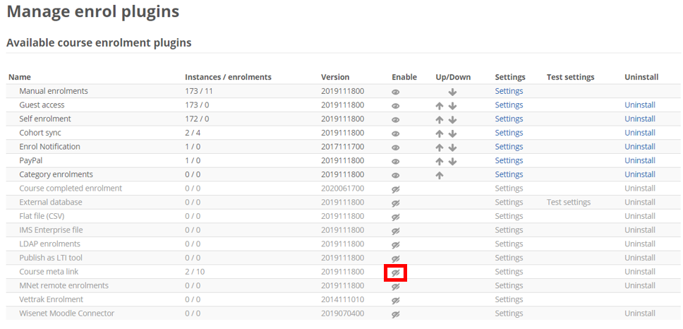Image resolution: width=683 pixels, height=329 pixels.
Task: Open Settings for Enrol Notification
Action: pyautogui.click(x=509, y=147)
